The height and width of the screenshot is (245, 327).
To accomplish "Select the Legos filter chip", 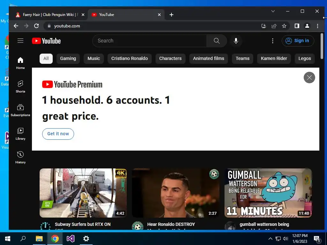I will pos(305,59).
